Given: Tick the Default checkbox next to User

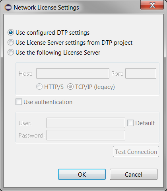Looking at the screenshot, I should [x=130, y=123].
